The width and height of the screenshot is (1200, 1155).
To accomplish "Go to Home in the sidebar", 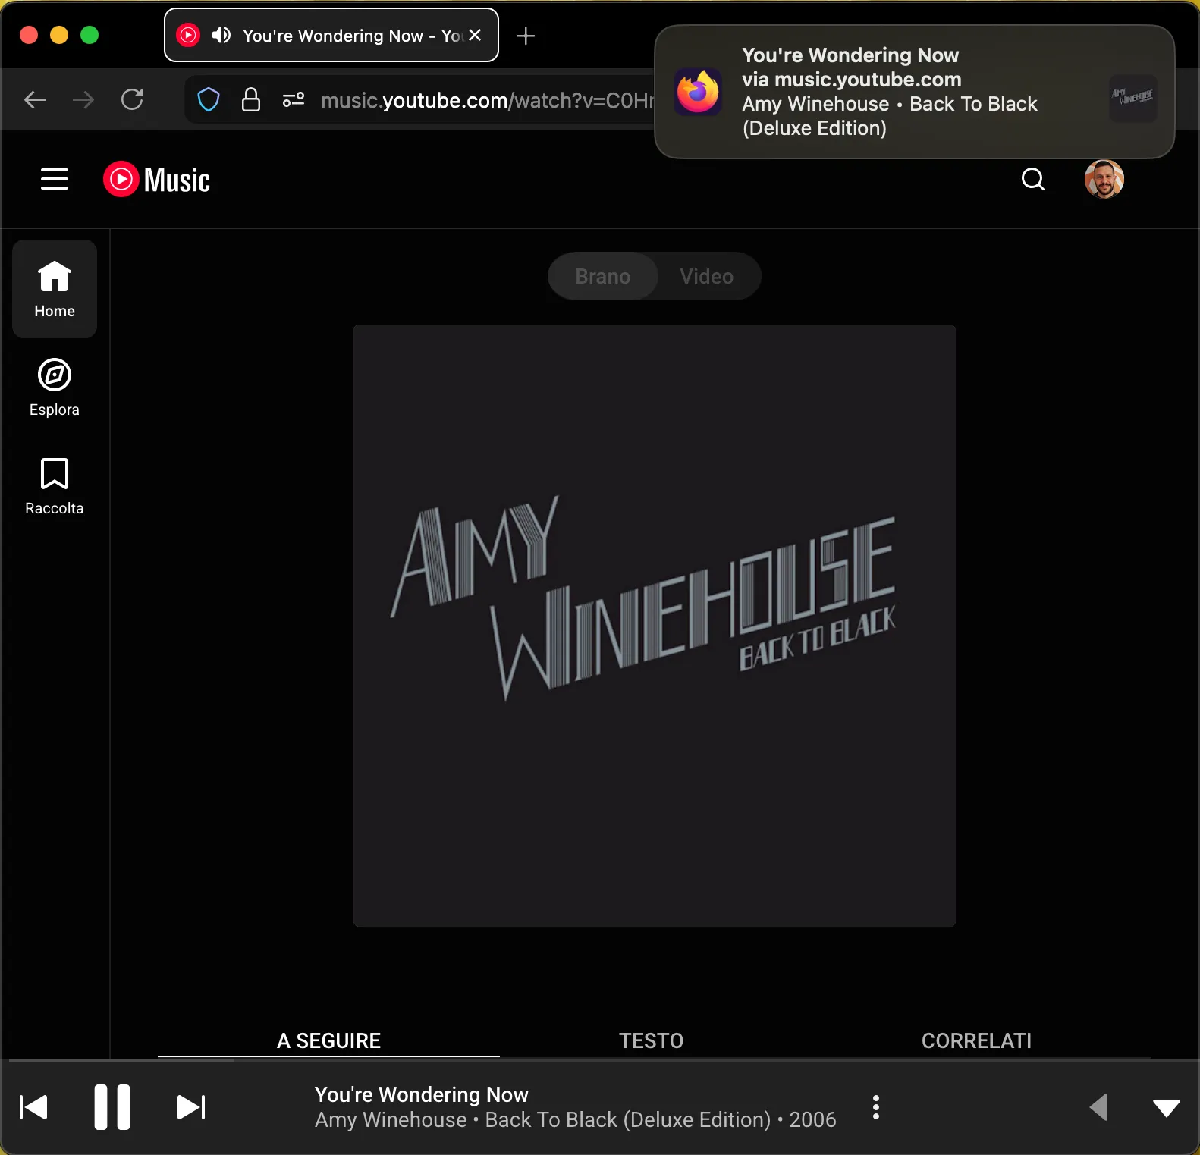I will point(55,289).
